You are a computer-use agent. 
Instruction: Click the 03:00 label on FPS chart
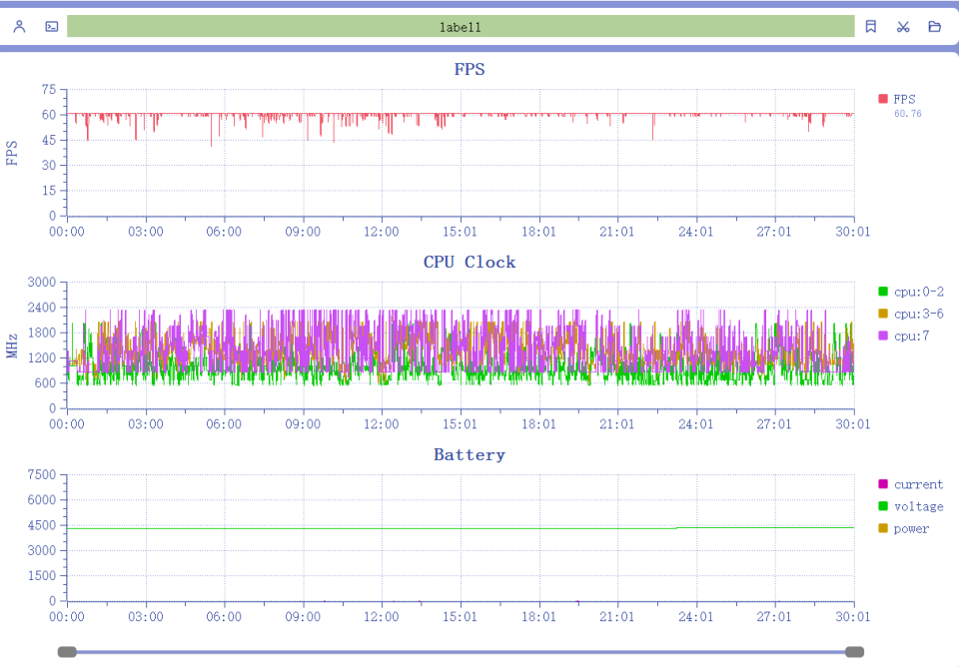point(146,232)
